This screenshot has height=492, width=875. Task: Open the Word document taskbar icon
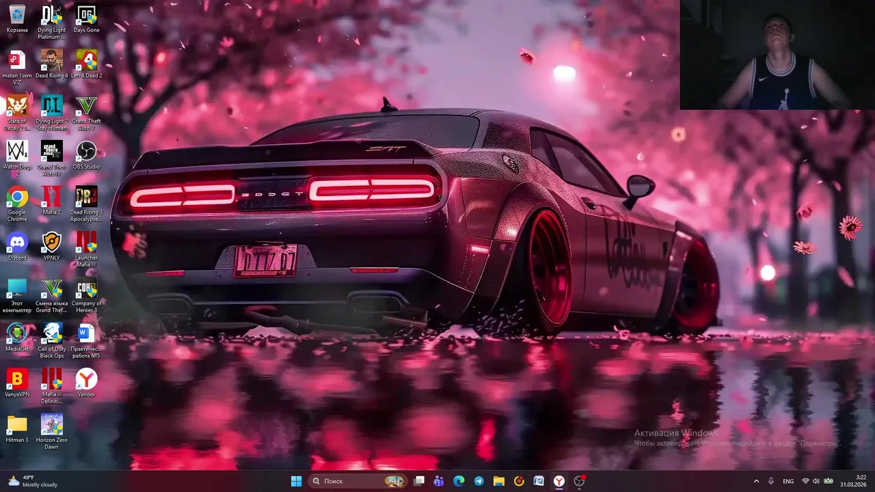pyautogui.click(x=539, y=481)
